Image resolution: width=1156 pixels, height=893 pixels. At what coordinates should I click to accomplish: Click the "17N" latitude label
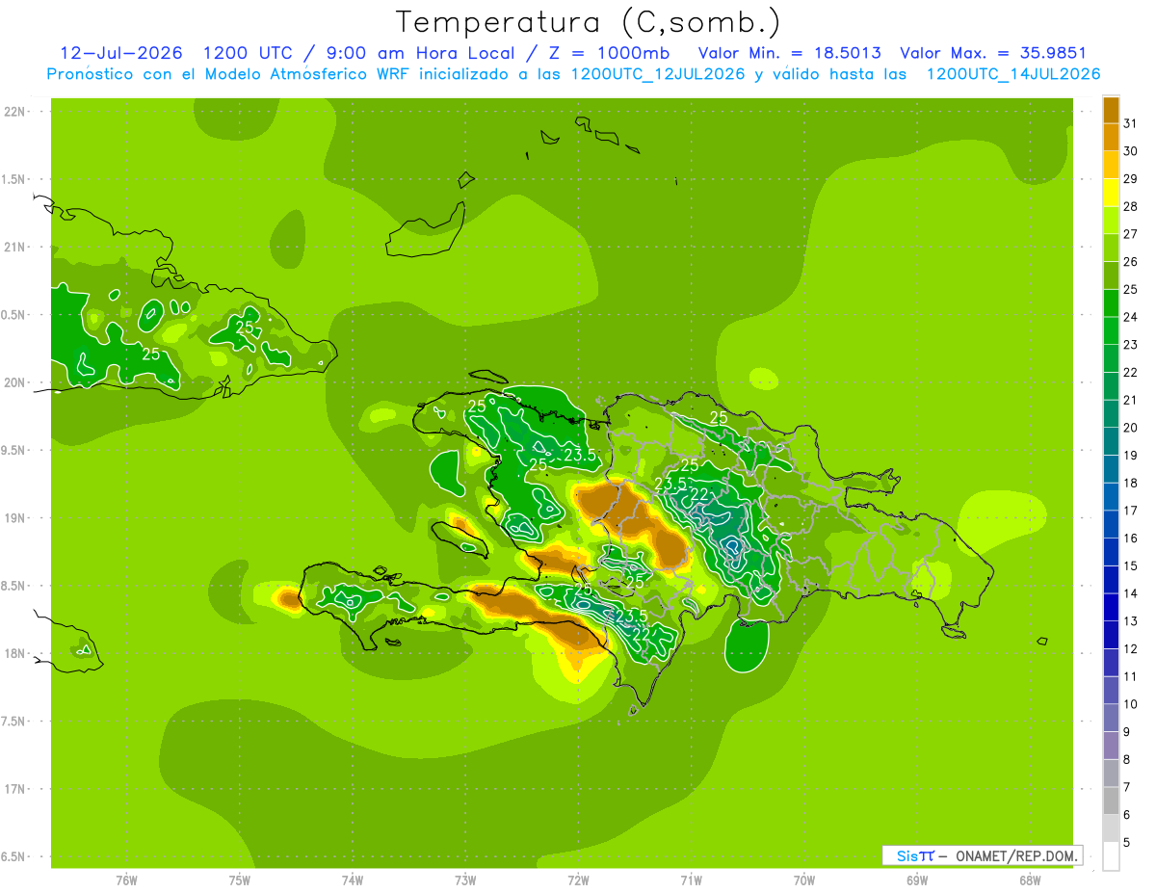tap(14, 789)
